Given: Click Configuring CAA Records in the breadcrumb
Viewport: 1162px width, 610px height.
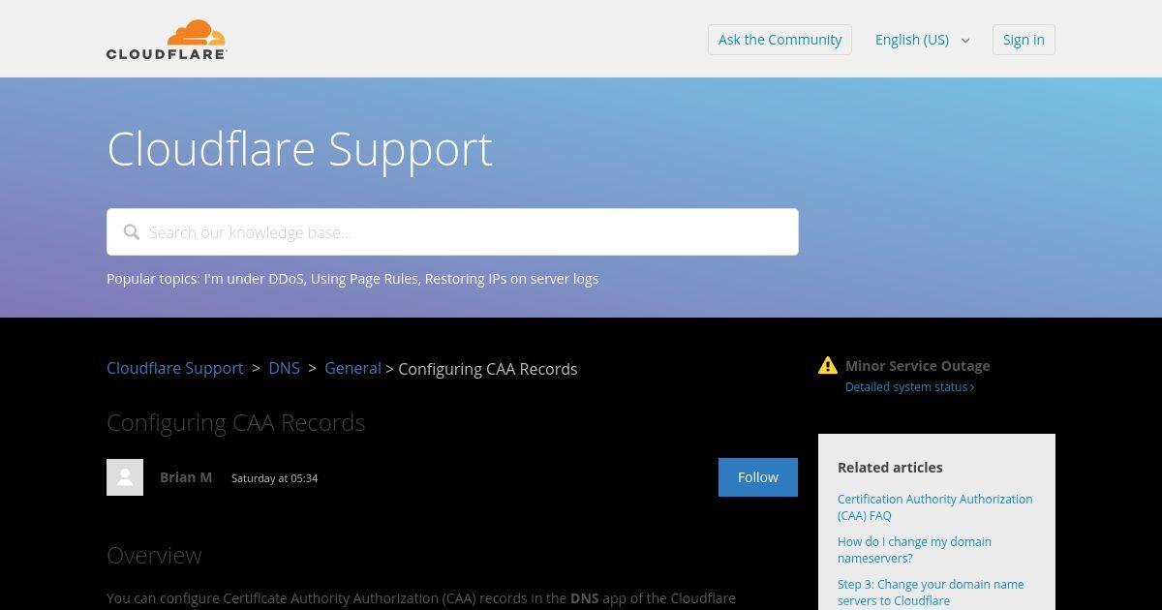Looking at the screenshot, I should coord(488,369).
